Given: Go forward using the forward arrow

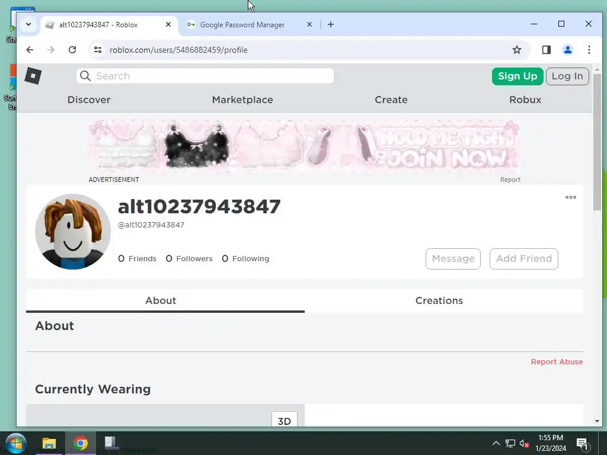Looking at the screenshot, I should pyautogui.click(x=51, y=50).
